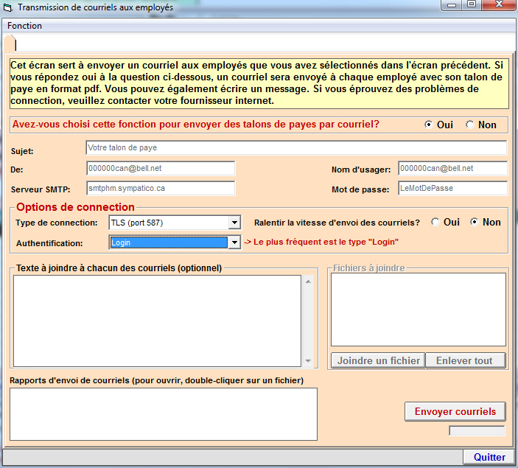Open the Fonction menu
This screenshot has width=518, height=468.
pyautogui.click(x=24, y=26)
